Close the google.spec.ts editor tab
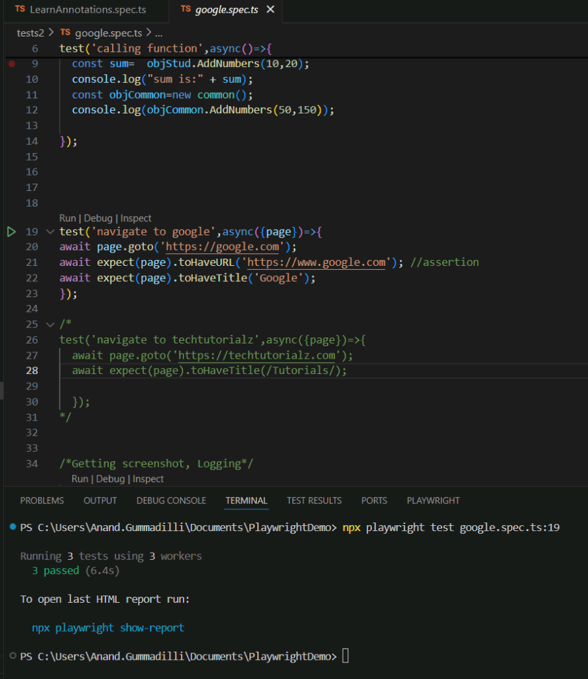Image resolution: width=588 pixels, height=679 pixels. 270,11
